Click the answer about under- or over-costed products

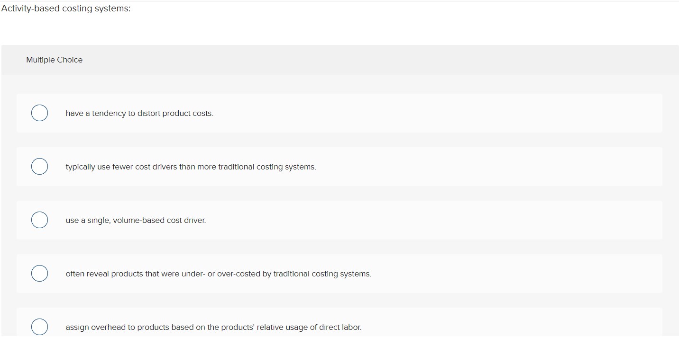(219, 274)
